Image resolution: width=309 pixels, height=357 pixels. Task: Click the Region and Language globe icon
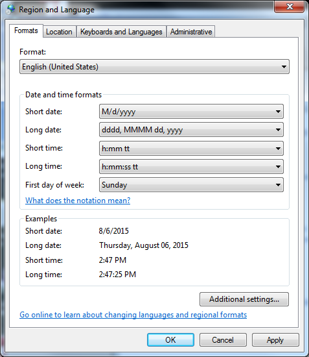click(x=10, y=9)
